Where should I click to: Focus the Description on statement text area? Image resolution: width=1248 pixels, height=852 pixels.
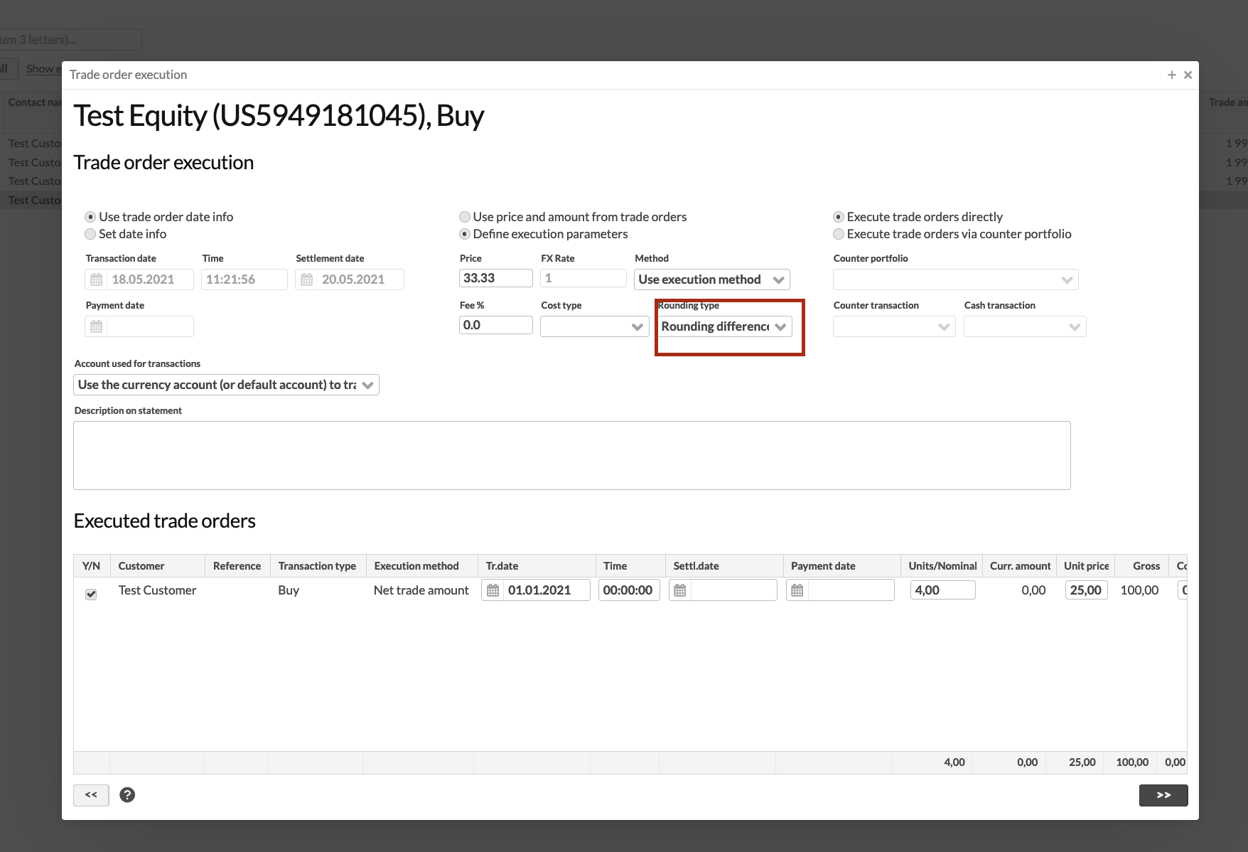[x=572, y=455]
